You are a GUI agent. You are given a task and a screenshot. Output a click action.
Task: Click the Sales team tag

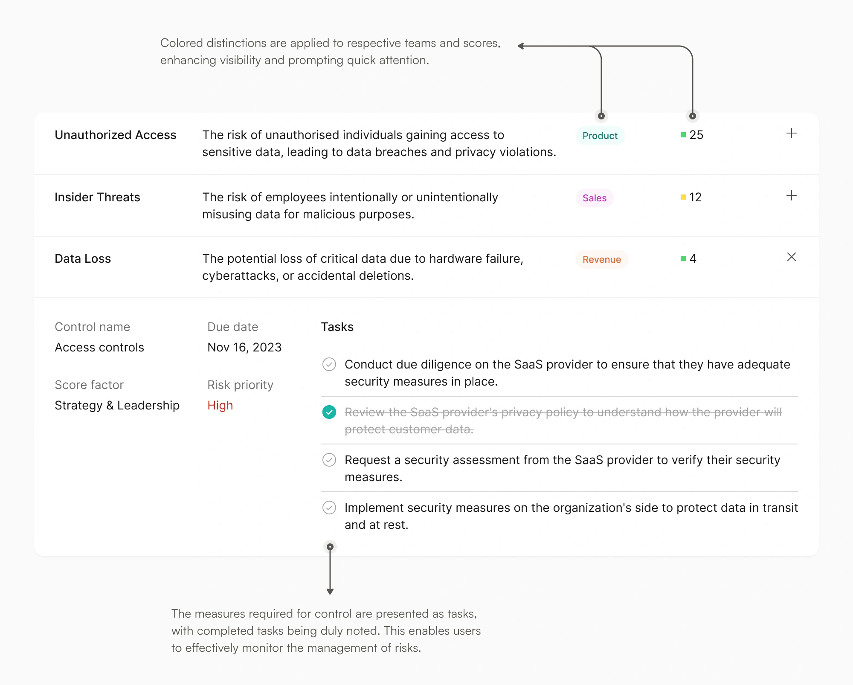click(595, 198)
